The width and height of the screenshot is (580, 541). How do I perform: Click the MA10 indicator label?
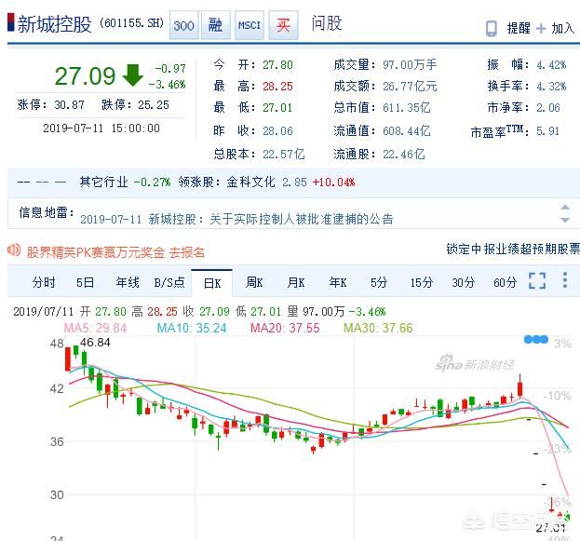192,328
